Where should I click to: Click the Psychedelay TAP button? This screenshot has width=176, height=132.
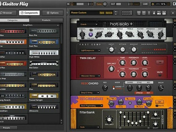(159, 102)
